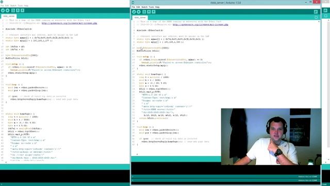The image size is (330, 186).
Task: Click Save sketch icon in right Arduino window
Action: [154, 12]
